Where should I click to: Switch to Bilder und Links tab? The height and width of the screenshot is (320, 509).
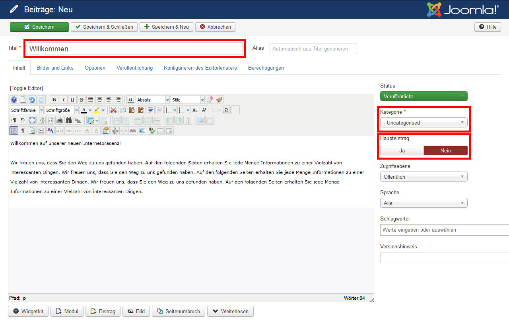(x=55, y=68)
